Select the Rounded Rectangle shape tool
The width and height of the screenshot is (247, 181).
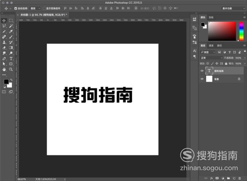(11, 64)
